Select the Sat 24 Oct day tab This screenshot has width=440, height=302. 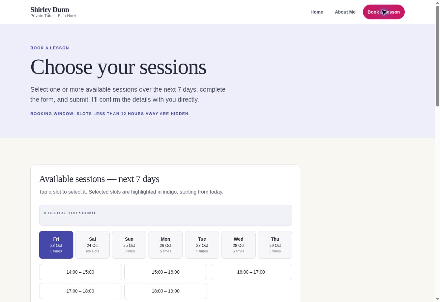coord(93,245)
